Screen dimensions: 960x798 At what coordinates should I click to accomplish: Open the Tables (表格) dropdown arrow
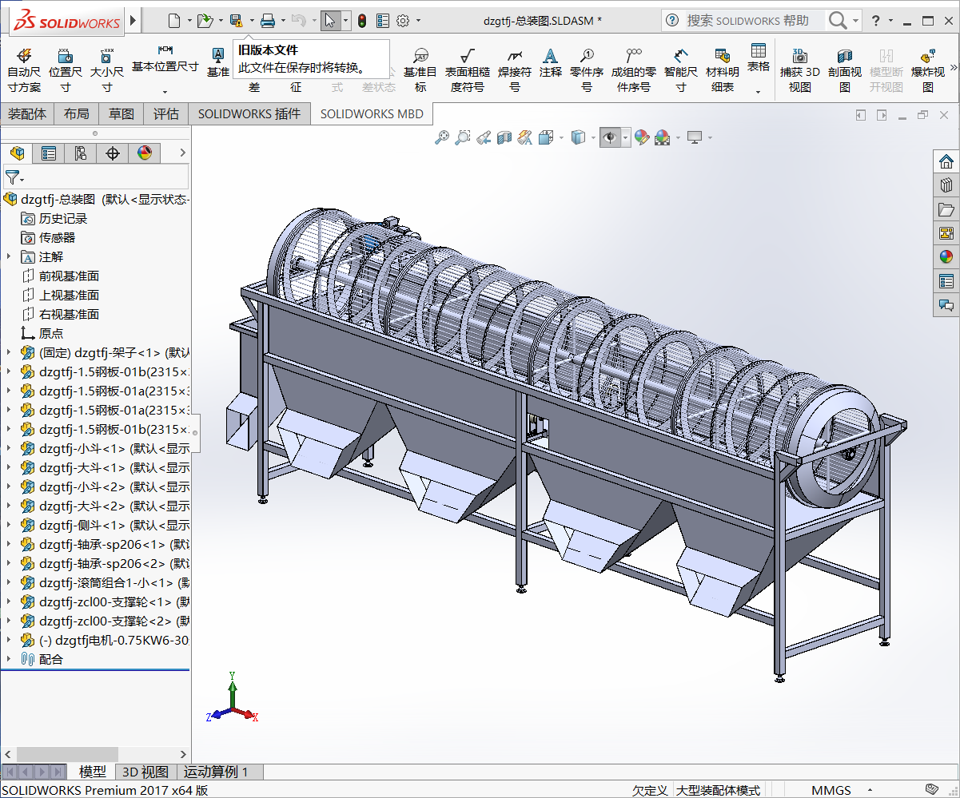click(758, 92)
